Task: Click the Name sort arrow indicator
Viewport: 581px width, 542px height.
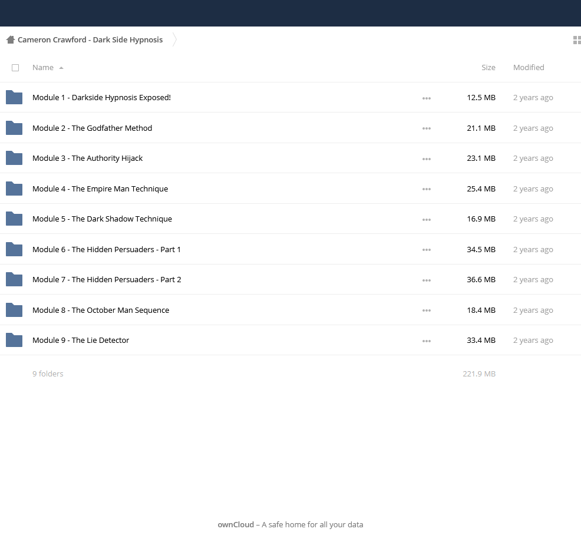Action: point(61,68)
